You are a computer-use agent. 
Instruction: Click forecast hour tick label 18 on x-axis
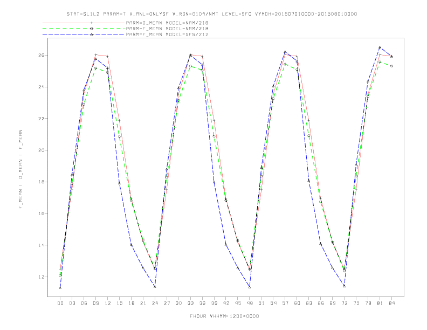131,303
